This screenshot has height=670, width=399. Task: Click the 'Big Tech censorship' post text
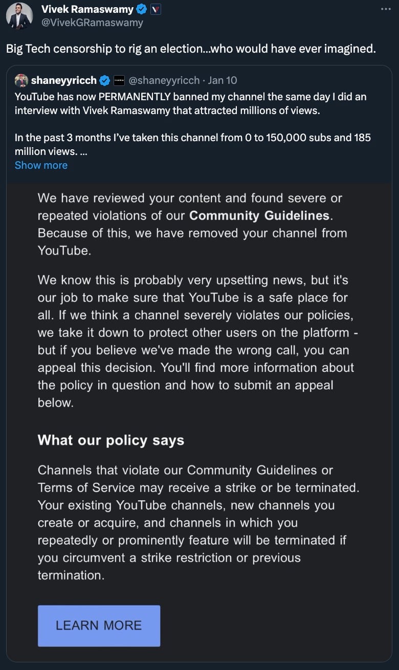pos(191,49)
